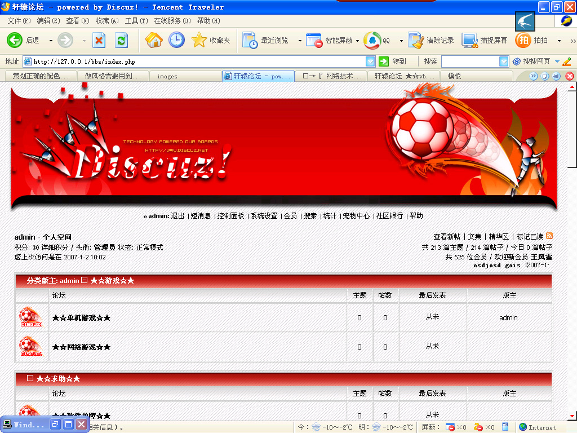
Task: Open the 文件(F) menu
Action: 19,21
